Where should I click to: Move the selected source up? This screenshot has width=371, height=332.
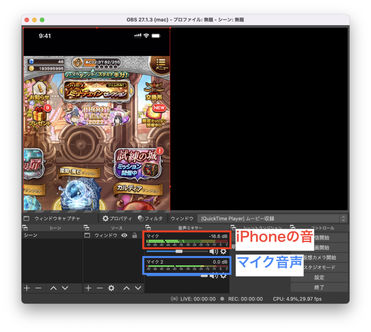[x=127, y=288]
